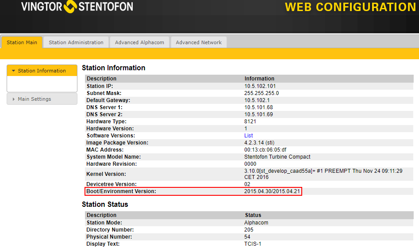Select the Station IP value 10.5.102.101
The width and height of the screenshot is (419, 251).
point(260,86)
